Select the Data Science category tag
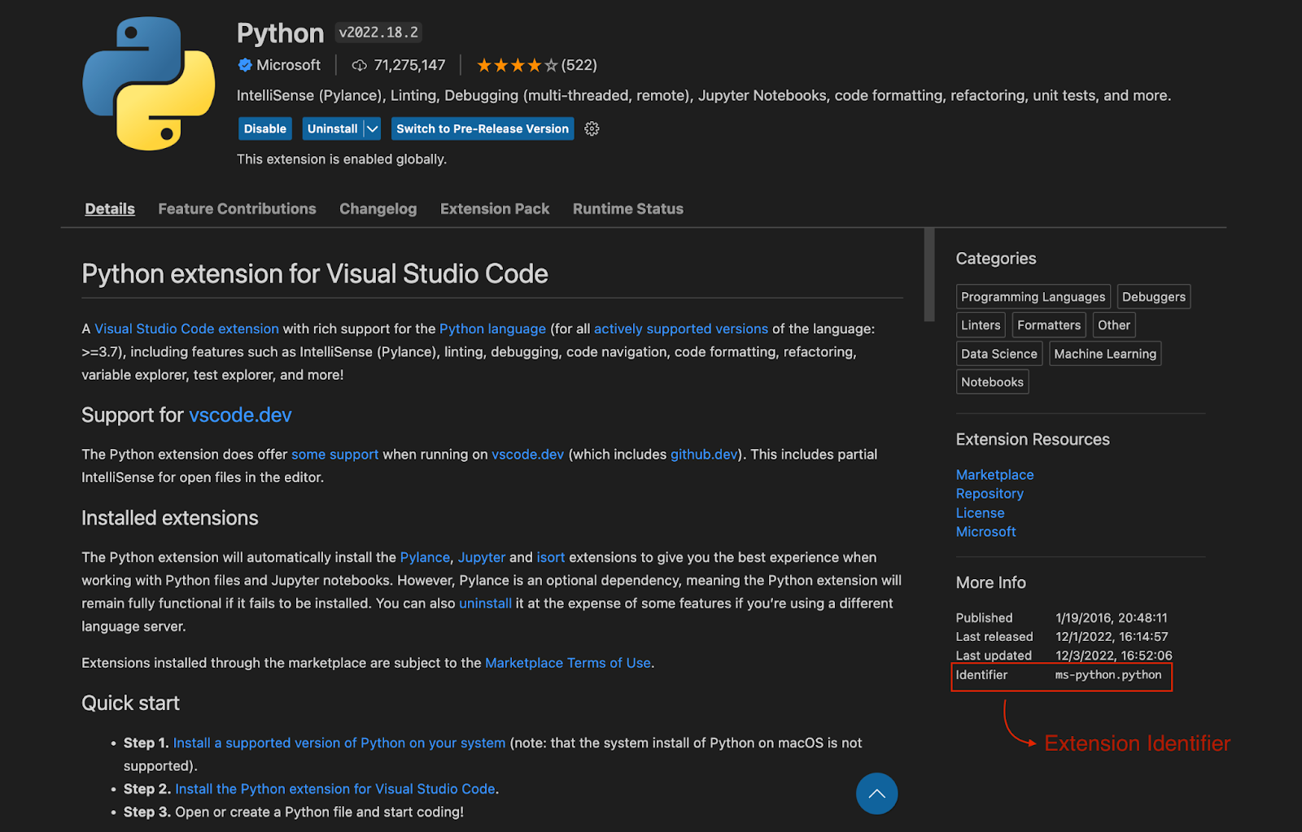Screen dimensions: 1302x832 click(x=998, y=353)
